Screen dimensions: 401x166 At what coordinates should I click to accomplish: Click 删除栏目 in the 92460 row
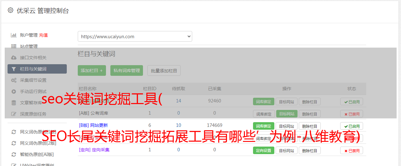pyautogui.click(x=310, y=101)
